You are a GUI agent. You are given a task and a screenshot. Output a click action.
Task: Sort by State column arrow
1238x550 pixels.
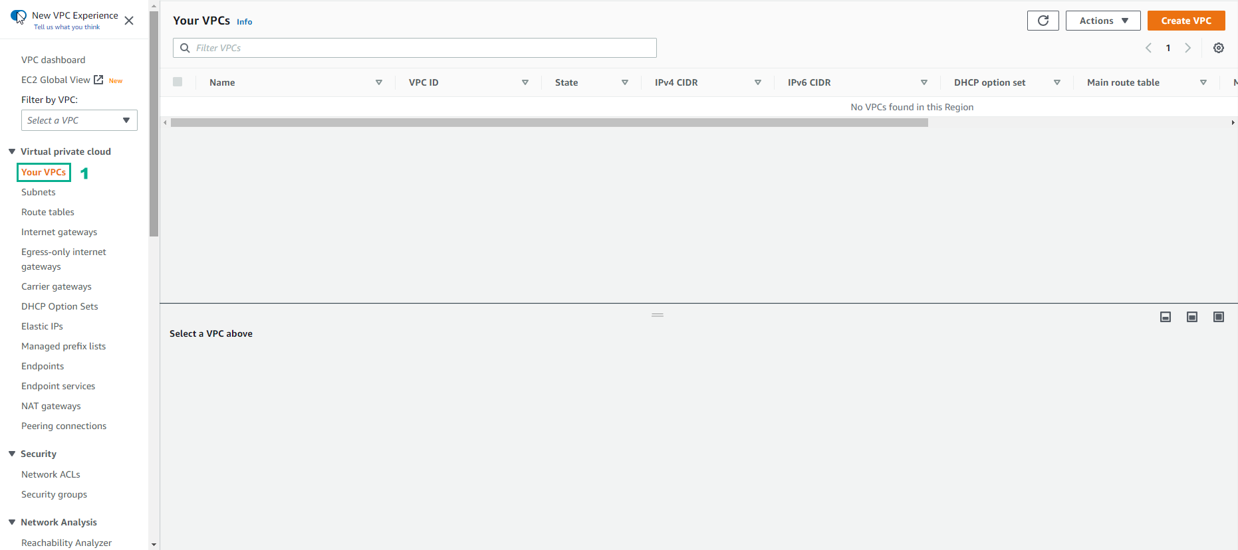625,82
